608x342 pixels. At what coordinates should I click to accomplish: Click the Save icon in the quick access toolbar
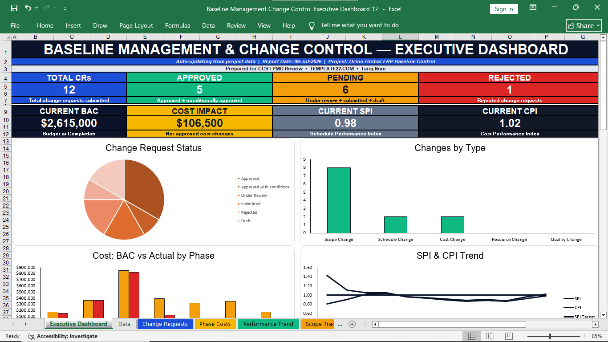tap(14, 8)
